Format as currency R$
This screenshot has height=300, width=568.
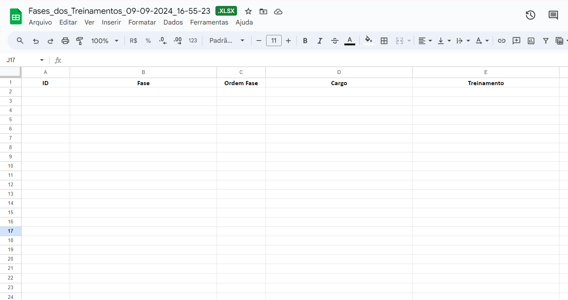(133, 41)
